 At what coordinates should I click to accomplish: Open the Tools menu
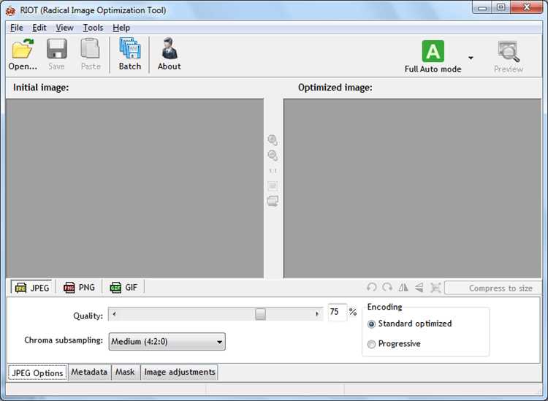tap(93, 28)
